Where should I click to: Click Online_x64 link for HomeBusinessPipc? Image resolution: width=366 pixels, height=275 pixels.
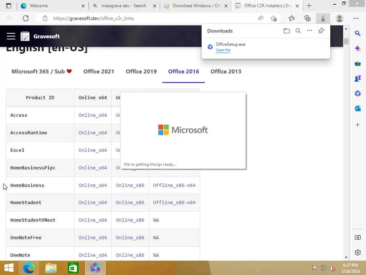pos(93,168)
